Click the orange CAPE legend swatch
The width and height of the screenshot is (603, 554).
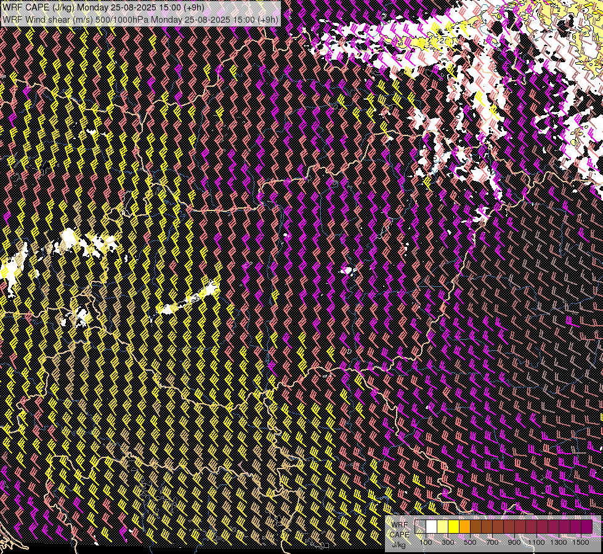pyautogui.click(x=464, y=527)
